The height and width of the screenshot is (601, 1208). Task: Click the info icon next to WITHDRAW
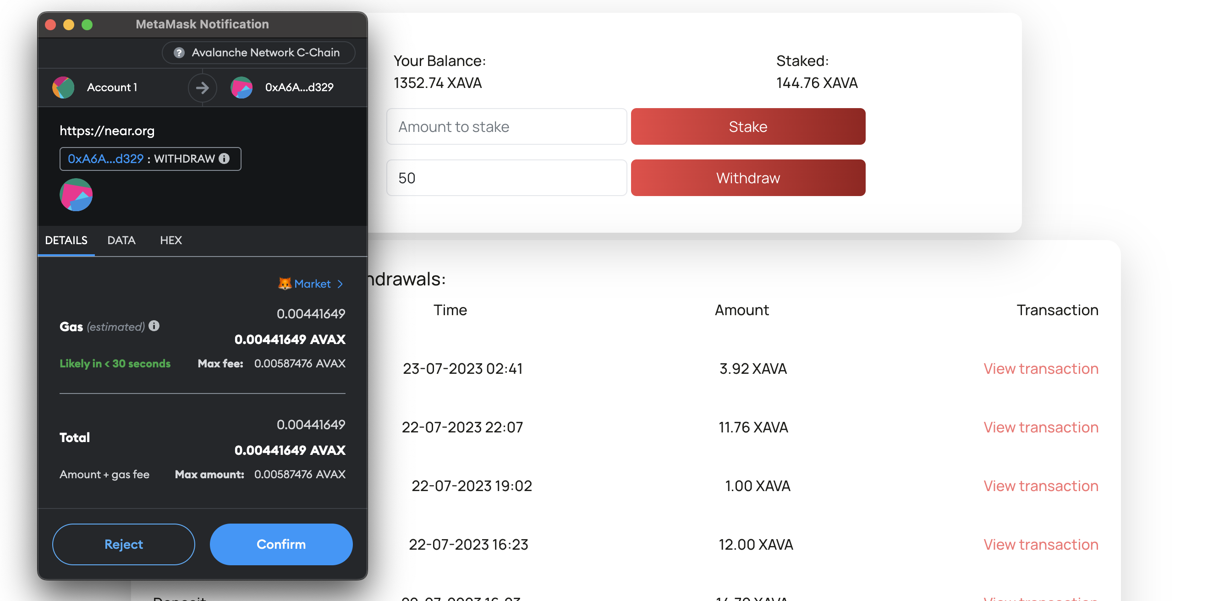point(224,158)
